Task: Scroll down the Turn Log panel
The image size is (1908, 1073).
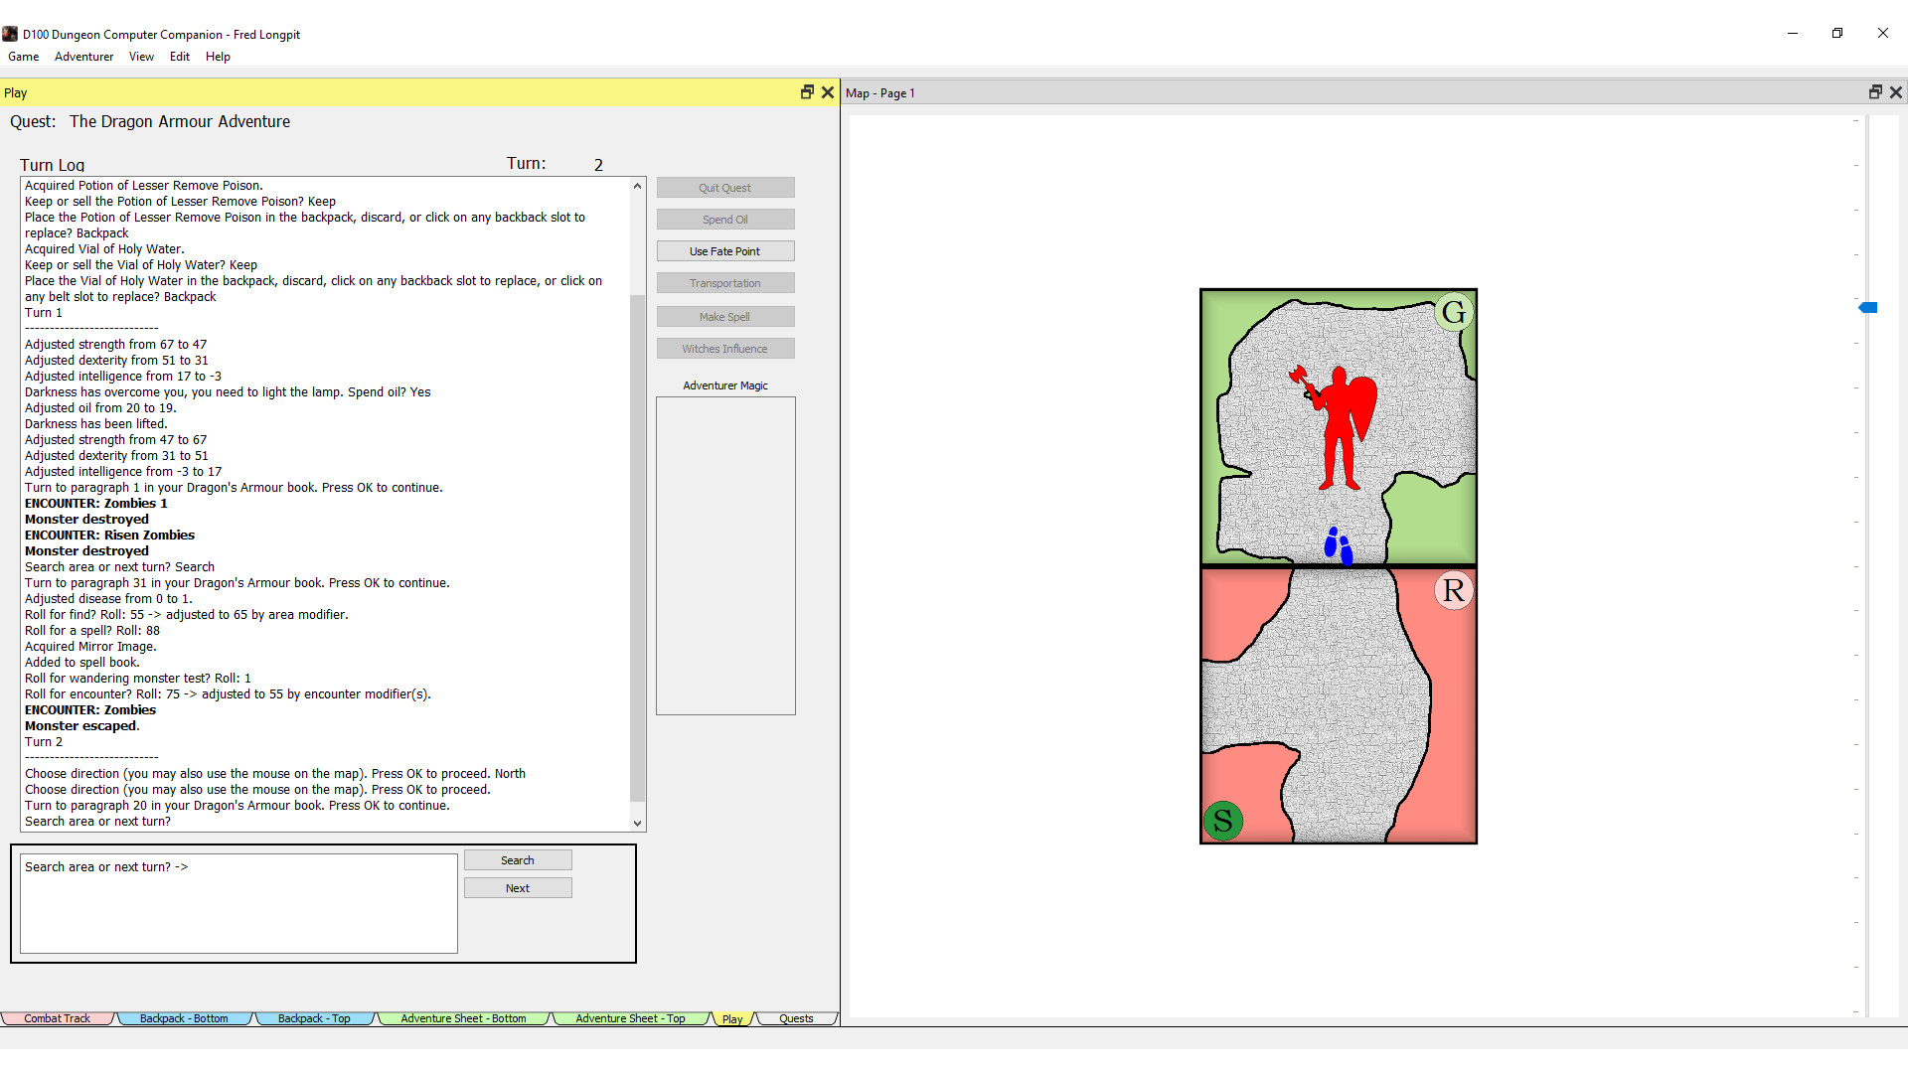Action: tap(638, 823)
